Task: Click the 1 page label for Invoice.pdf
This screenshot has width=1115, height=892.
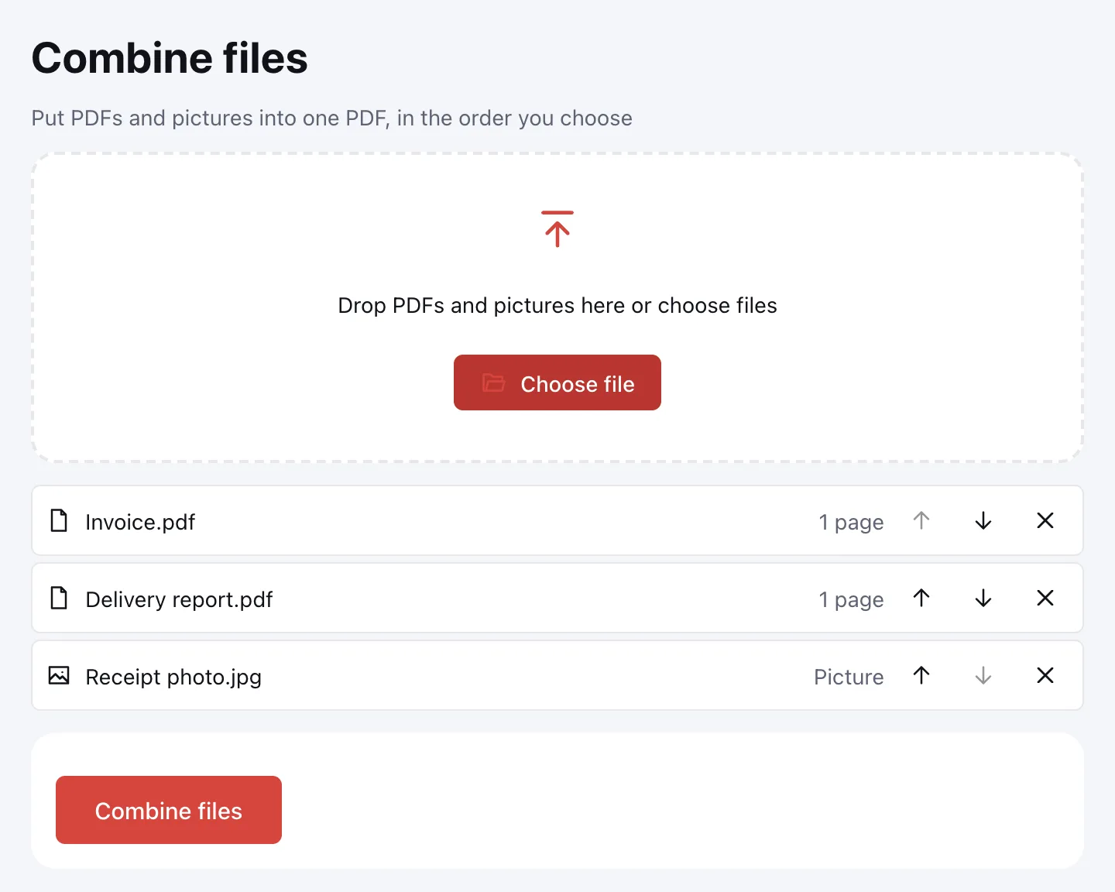Action: [851, 523]
